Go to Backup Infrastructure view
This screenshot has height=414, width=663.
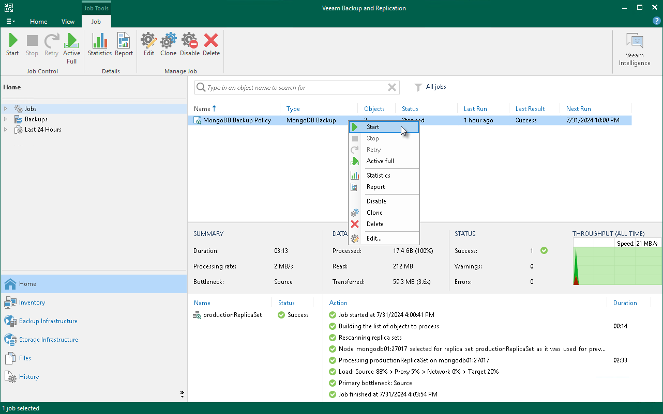(48, 321)
